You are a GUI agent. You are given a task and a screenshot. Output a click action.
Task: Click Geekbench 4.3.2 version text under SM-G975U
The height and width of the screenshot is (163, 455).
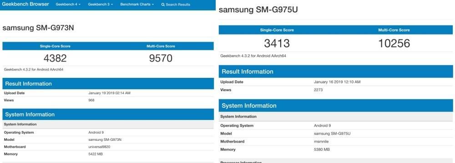click(253, 56)
